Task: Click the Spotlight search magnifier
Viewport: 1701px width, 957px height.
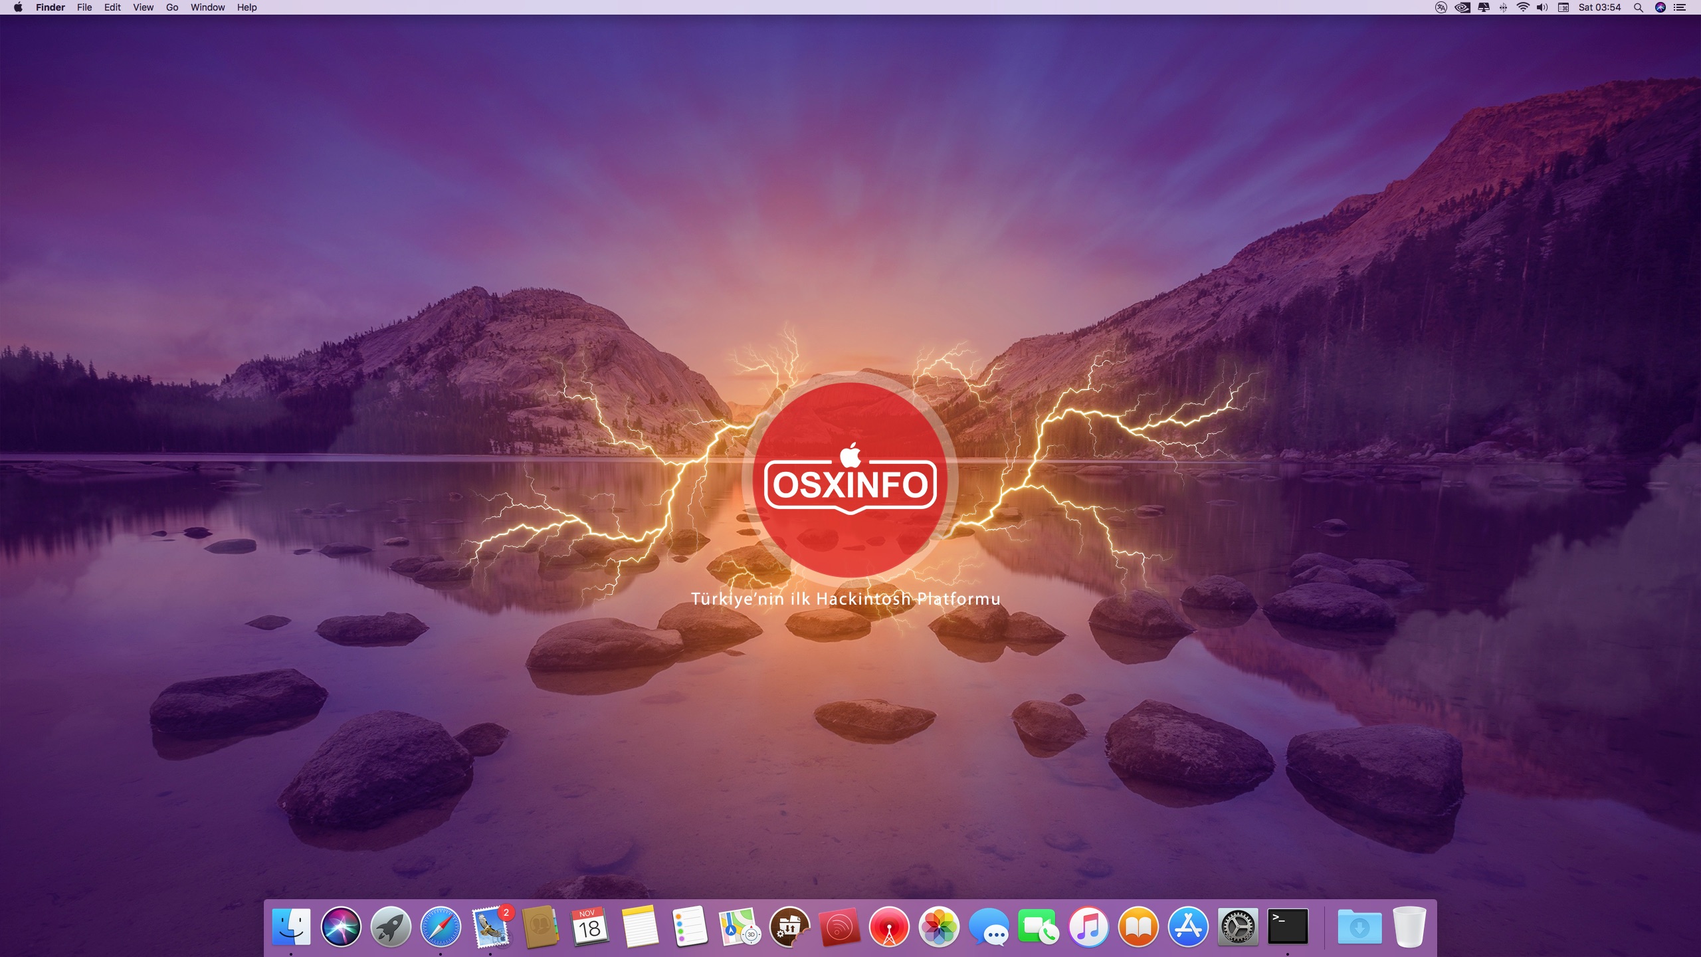Action: [1639, 7]
